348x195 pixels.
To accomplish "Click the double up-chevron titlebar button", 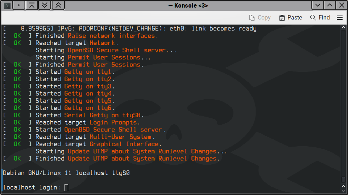I will click(x=58, y=5).
